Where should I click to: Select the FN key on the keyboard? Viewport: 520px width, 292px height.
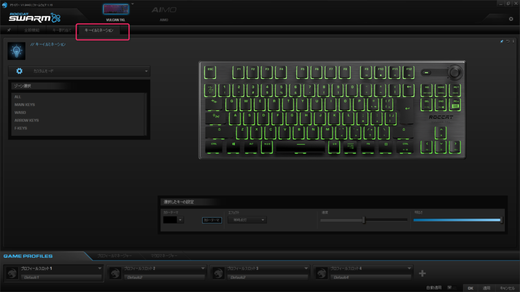pyautogui.click(x=368, y=147)
